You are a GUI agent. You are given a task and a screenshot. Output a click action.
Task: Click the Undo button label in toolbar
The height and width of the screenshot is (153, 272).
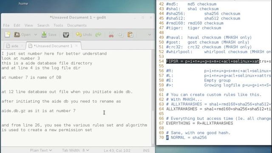coord(87,35)
